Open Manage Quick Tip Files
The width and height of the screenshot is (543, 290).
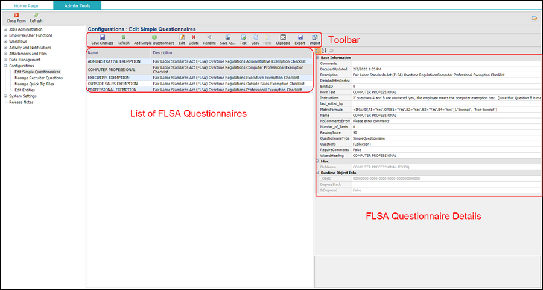(x=34, y=84)
